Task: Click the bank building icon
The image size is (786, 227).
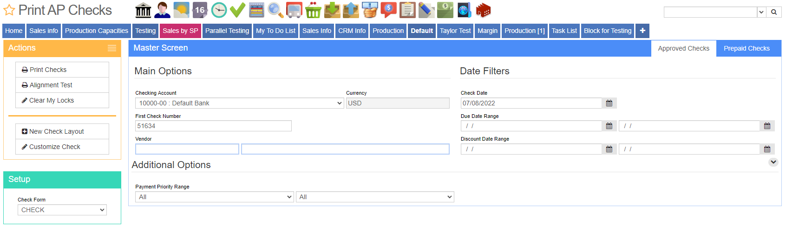Action: pyautogui.click(x=143, y=10)
